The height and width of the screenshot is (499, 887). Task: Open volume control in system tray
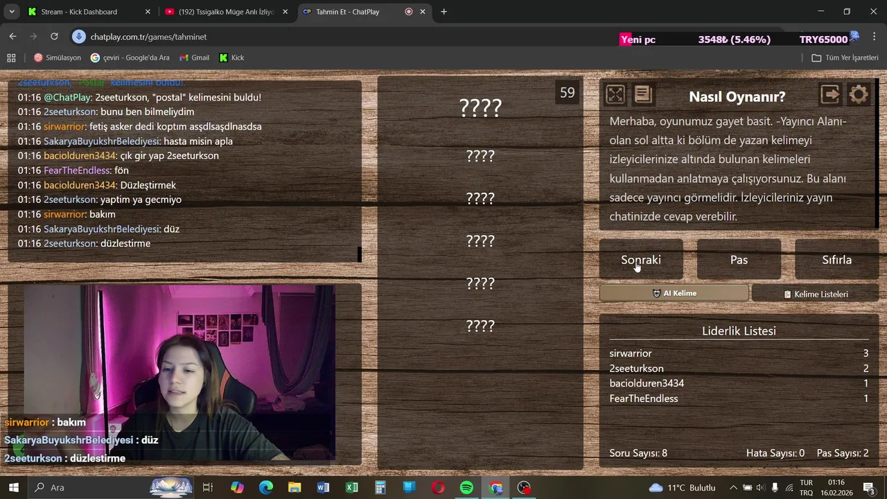click(760, 488)
